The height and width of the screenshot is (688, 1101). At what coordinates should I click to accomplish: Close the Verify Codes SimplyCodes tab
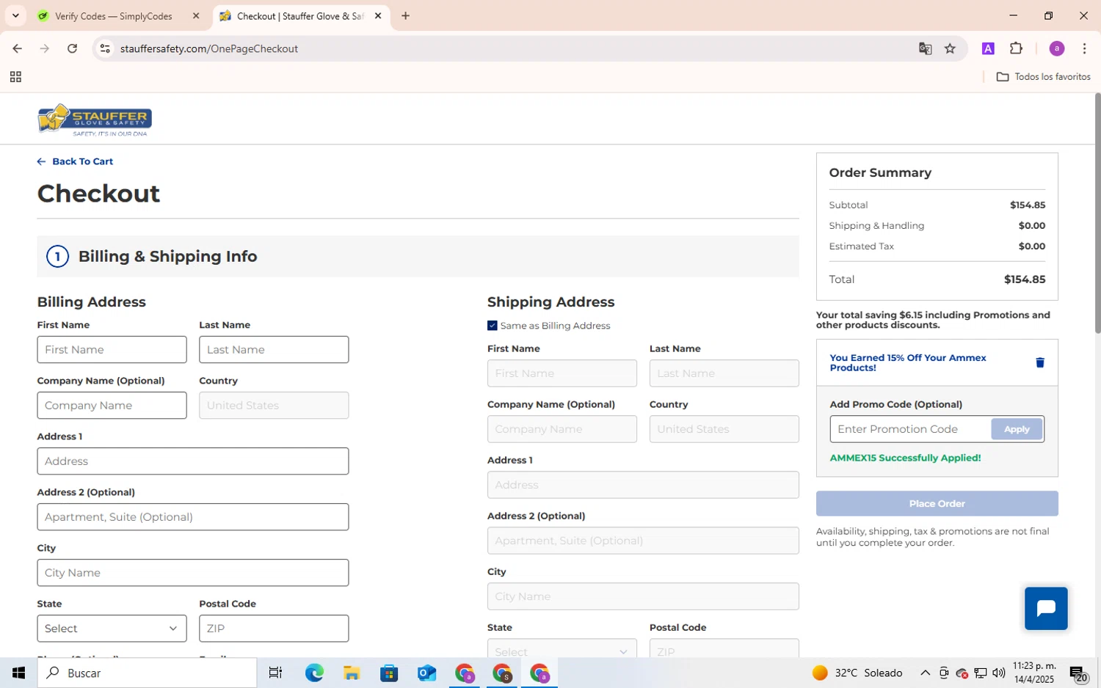[196, 15]
